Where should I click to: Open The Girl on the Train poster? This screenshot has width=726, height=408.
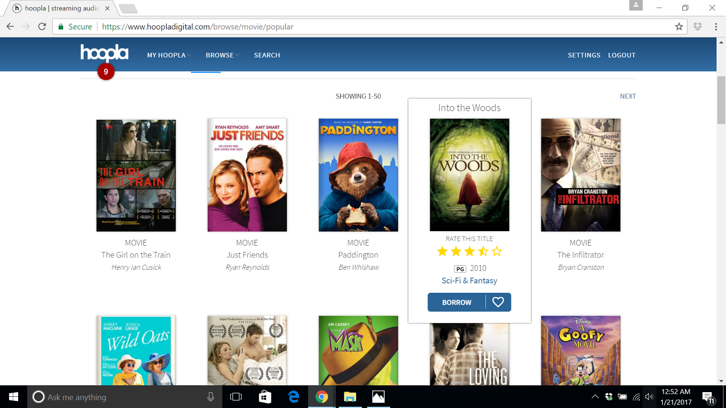[136, 175]
